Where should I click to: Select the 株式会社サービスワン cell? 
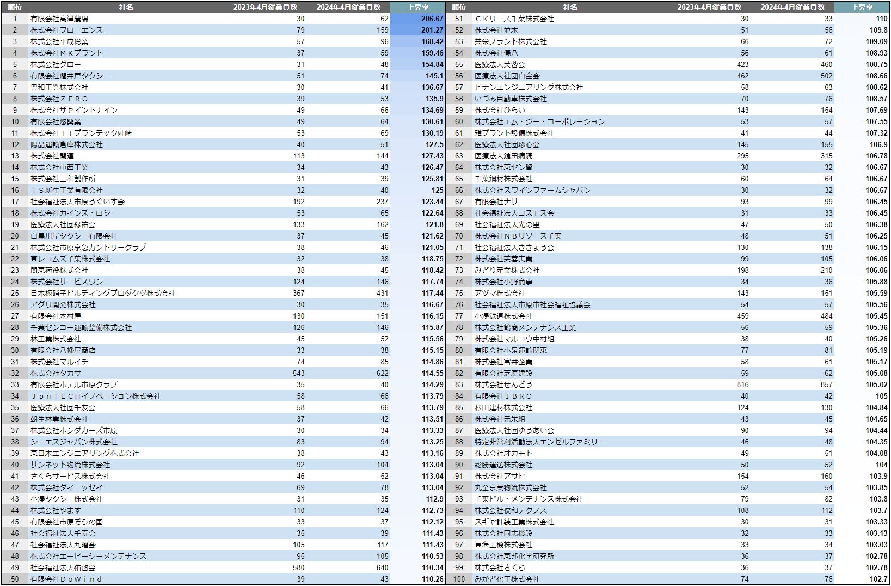66,282
